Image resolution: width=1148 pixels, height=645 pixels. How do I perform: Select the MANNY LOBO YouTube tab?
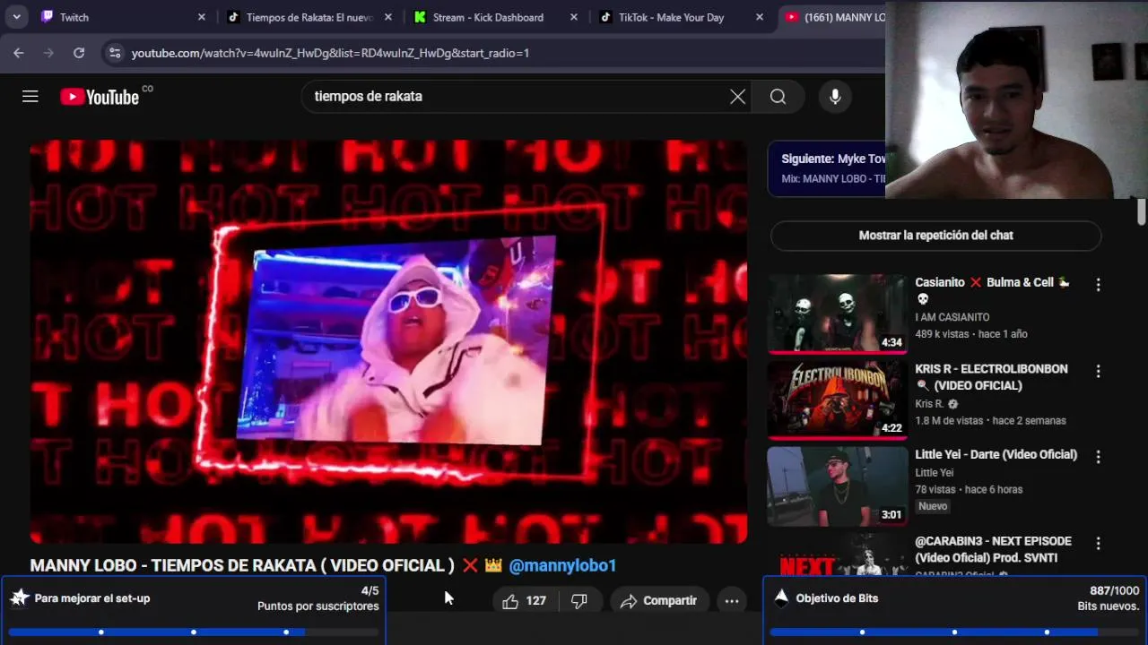click(x=832, y=17)
